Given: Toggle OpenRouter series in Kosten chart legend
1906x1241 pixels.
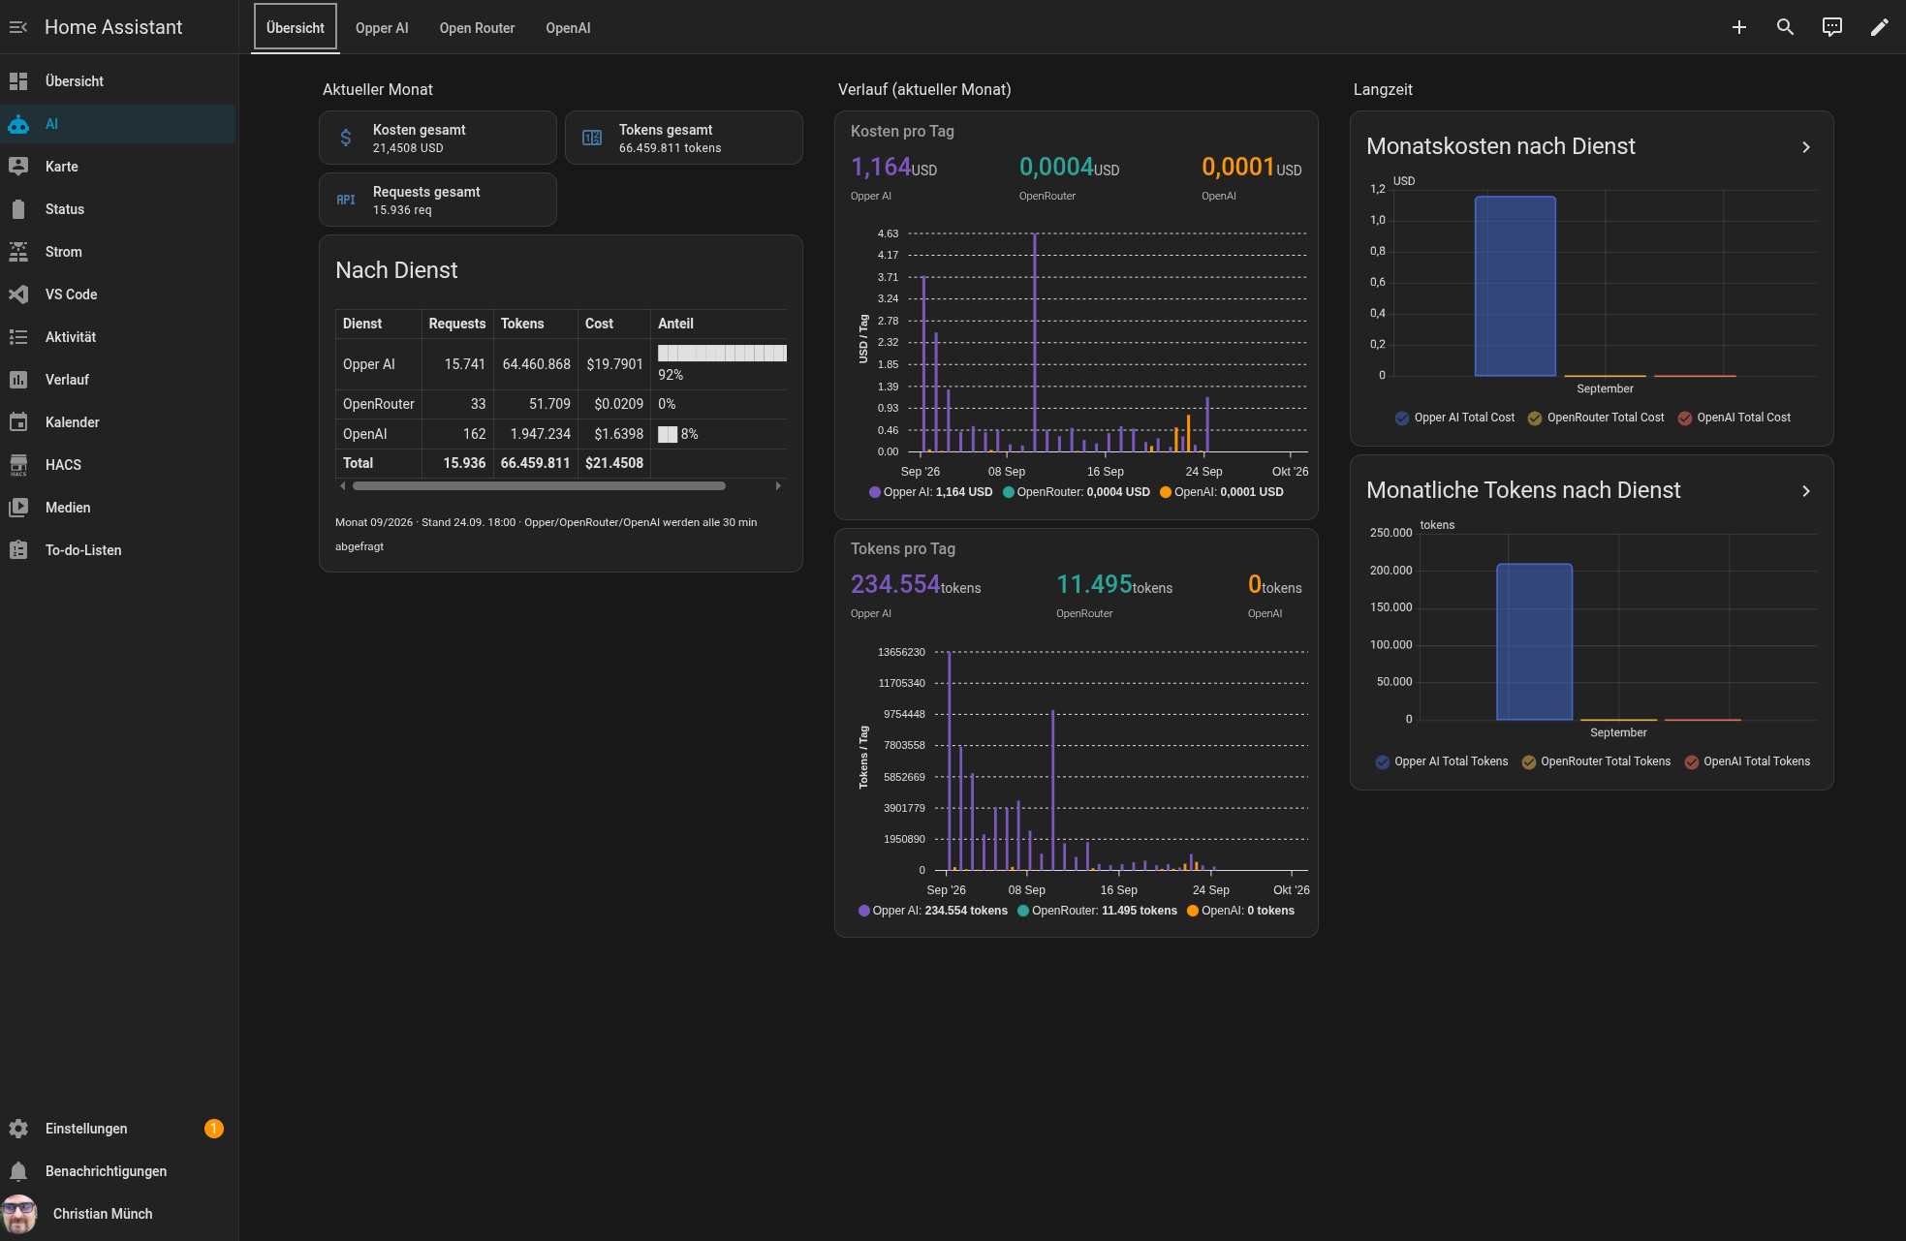Looking at the screenshot, I should 1077,492.
